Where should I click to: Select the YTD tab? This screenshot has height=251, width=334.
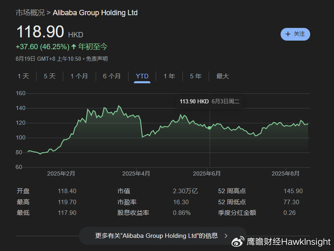coord(142,76)
